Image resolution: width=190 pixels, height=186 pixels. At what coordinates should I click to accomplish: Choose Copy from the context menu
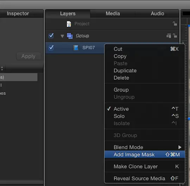[x=145, y=56]
